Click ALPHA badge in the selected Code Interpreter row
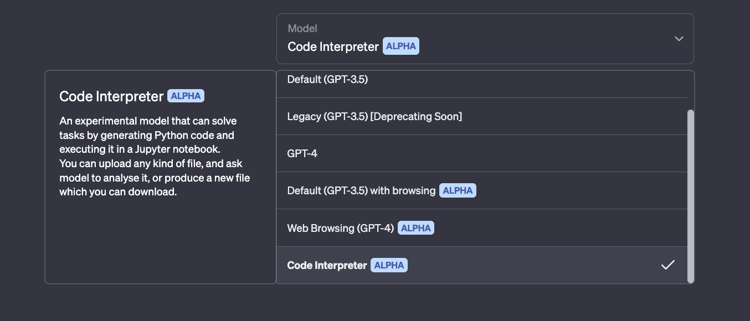The height and width of the screenshot is (321, 750). point(389,265)
